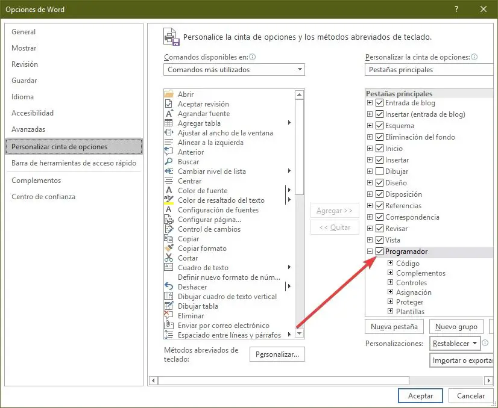Click the Configurar página icon
This screenshot has width=498, height=408.
[169, 220]
